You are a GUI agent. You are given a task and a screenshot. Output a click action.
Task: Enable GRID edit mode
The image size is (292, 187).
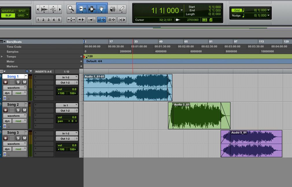click(x=22, y=15)
